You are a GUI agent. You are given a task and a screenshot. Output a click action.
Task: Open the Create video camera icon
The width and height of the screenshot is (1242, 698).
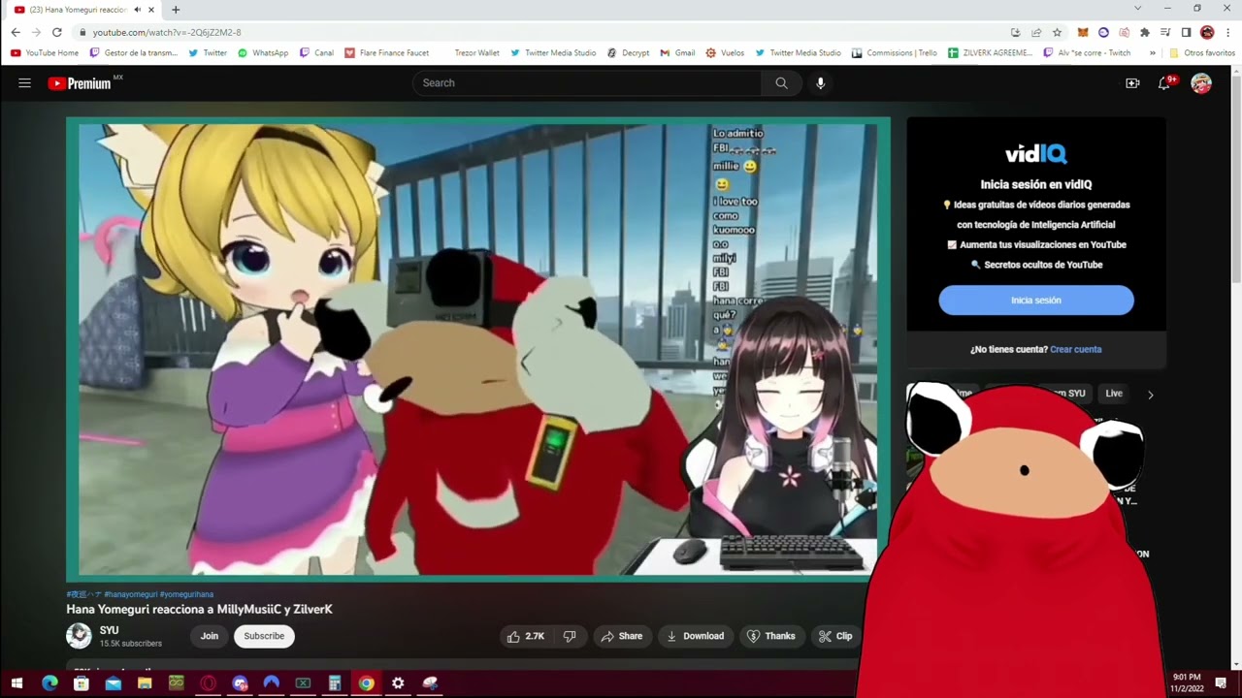click(1132, 83)
